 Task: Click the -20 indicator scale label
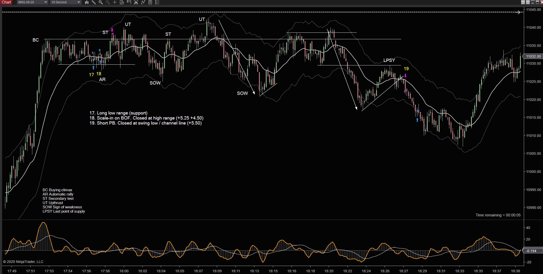point(528,262)
